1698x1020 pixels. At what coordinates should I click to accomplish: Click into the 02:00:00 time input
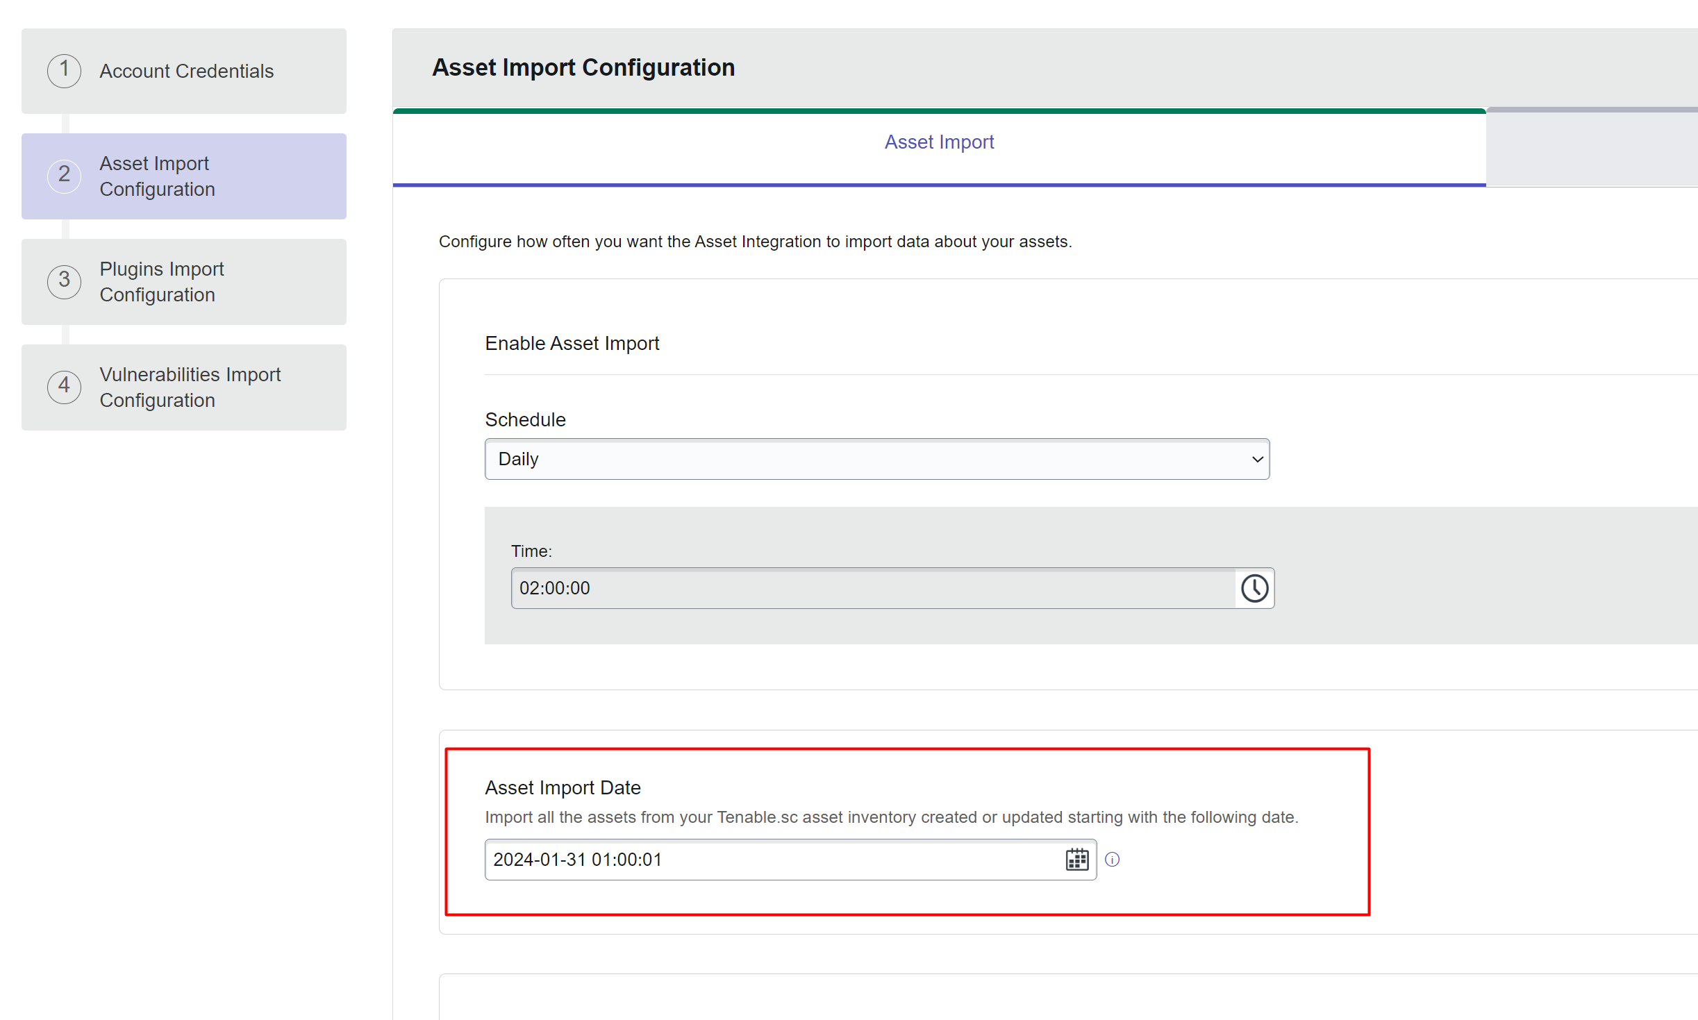click(872, 588)
